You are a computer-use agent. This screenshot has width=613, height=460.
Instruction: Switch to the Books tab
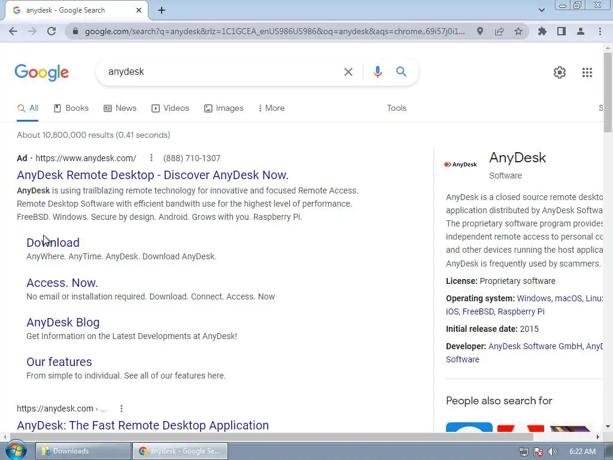click(x=71, y=108)
